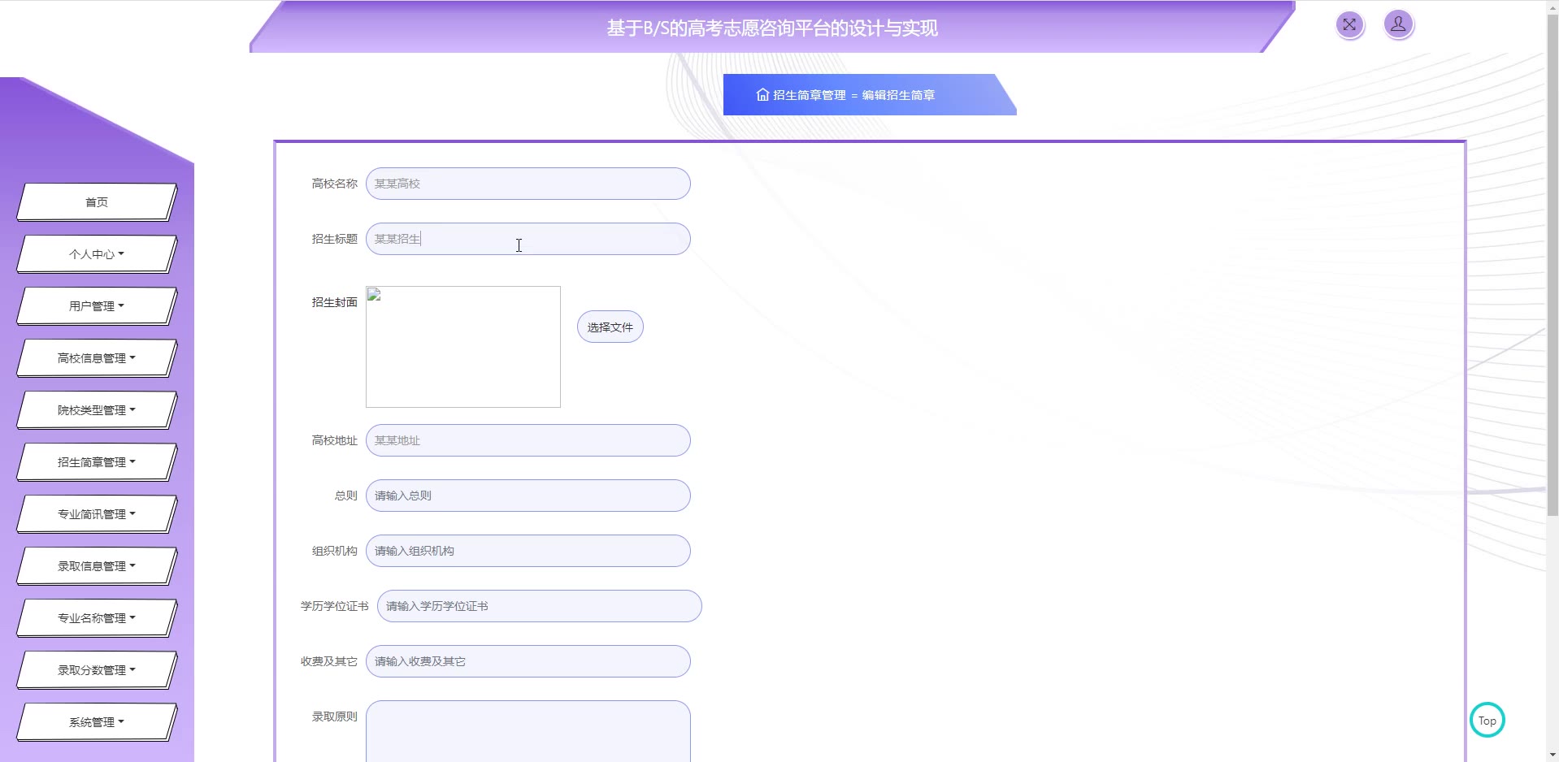Screen dimensions: 1559x762
Task: Click the 总则 input field
Action: [x=528, y=496]
